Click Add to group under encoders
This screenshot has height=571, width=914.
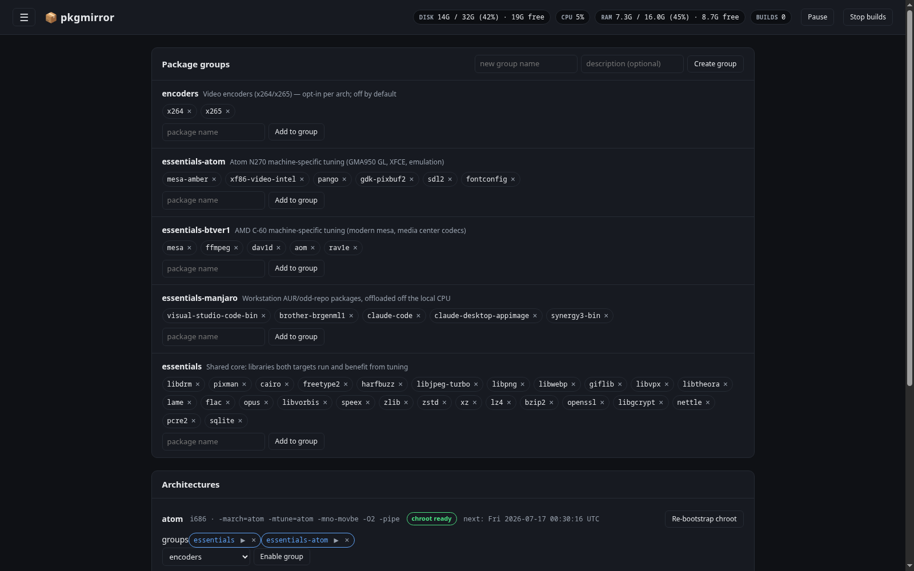(x=296, y=132)
